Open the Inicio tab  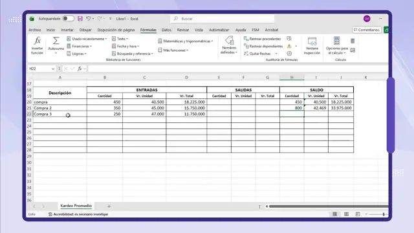pos(50,30)
